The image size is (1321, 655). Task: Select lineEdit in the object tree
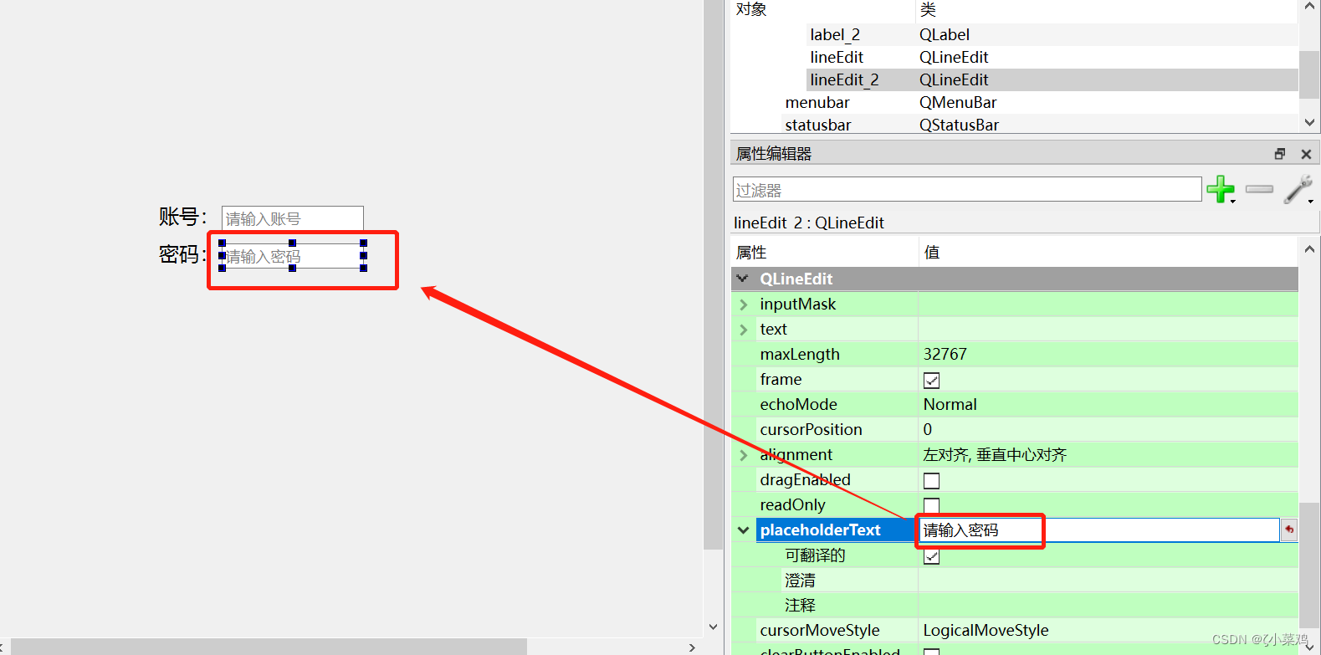tap(837, 57)
